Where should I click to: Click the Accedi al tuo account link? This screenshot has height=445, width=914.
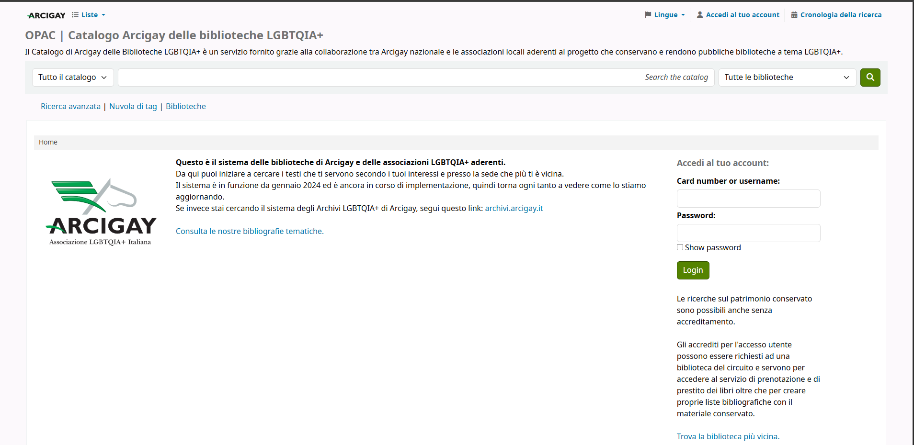click(738, 15)
